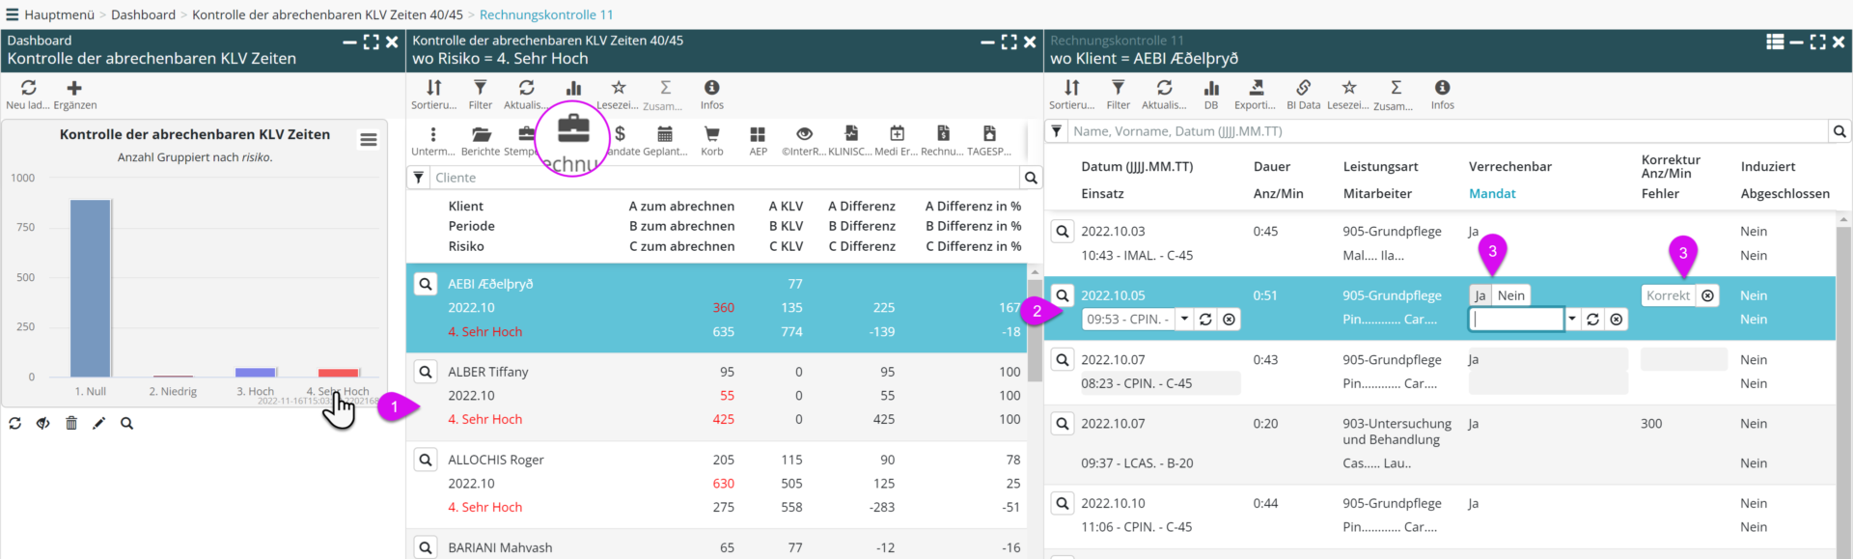
Task: Toggle the hide-chart eye icon under the chart
Action: (43, 423)
